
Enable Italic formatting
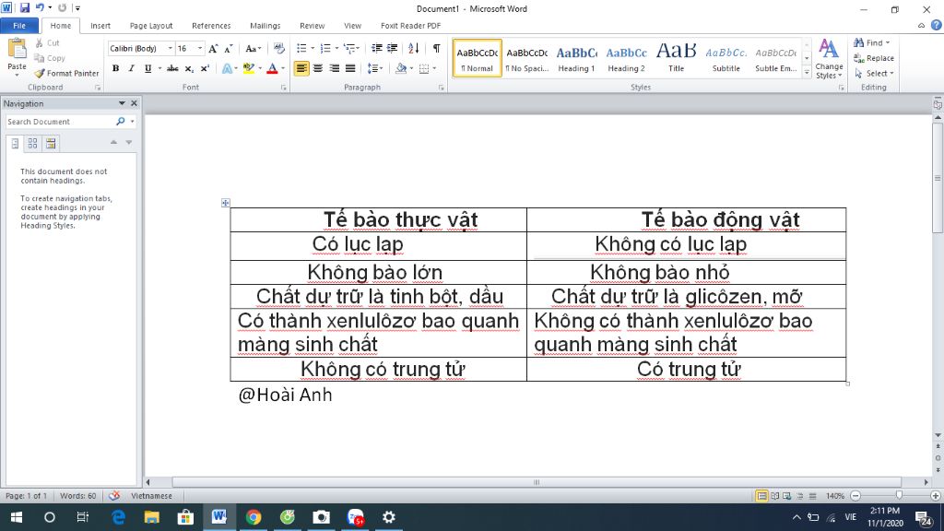coord(130,67)
